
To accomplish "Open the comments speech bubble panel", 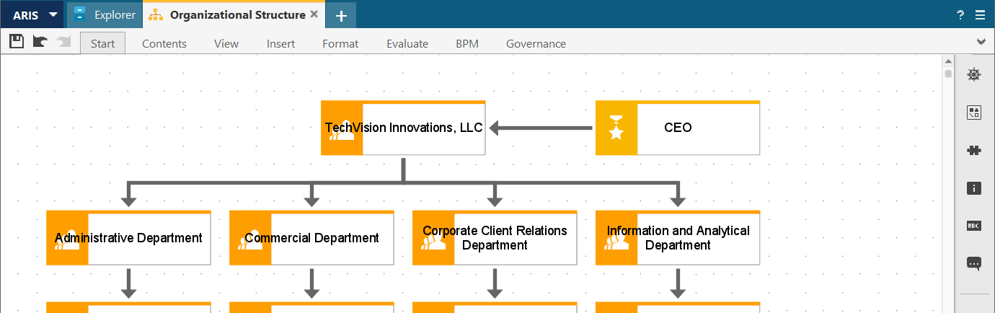I will coord(974,264).
